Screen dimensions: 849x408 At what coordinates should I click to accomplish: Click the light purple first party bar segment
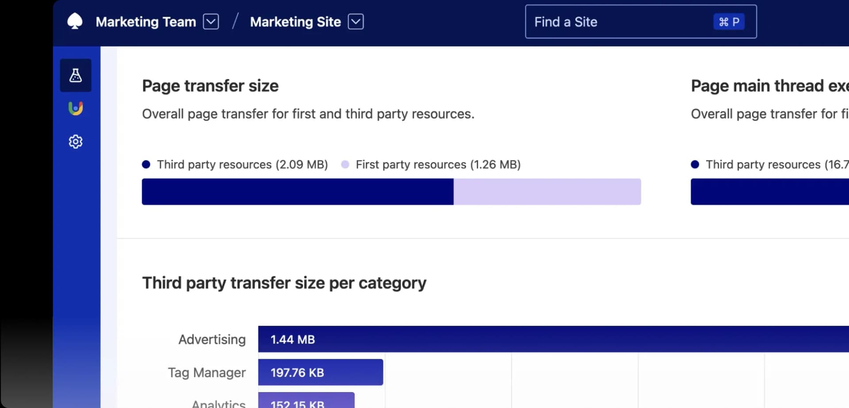click(x=547, y=192)
